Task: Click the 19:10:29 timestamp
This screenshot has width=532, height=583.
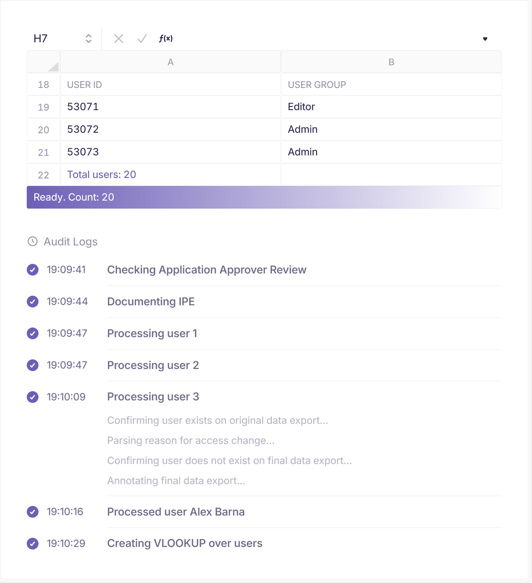Action: pyautogui.click(x=66, y=544)
